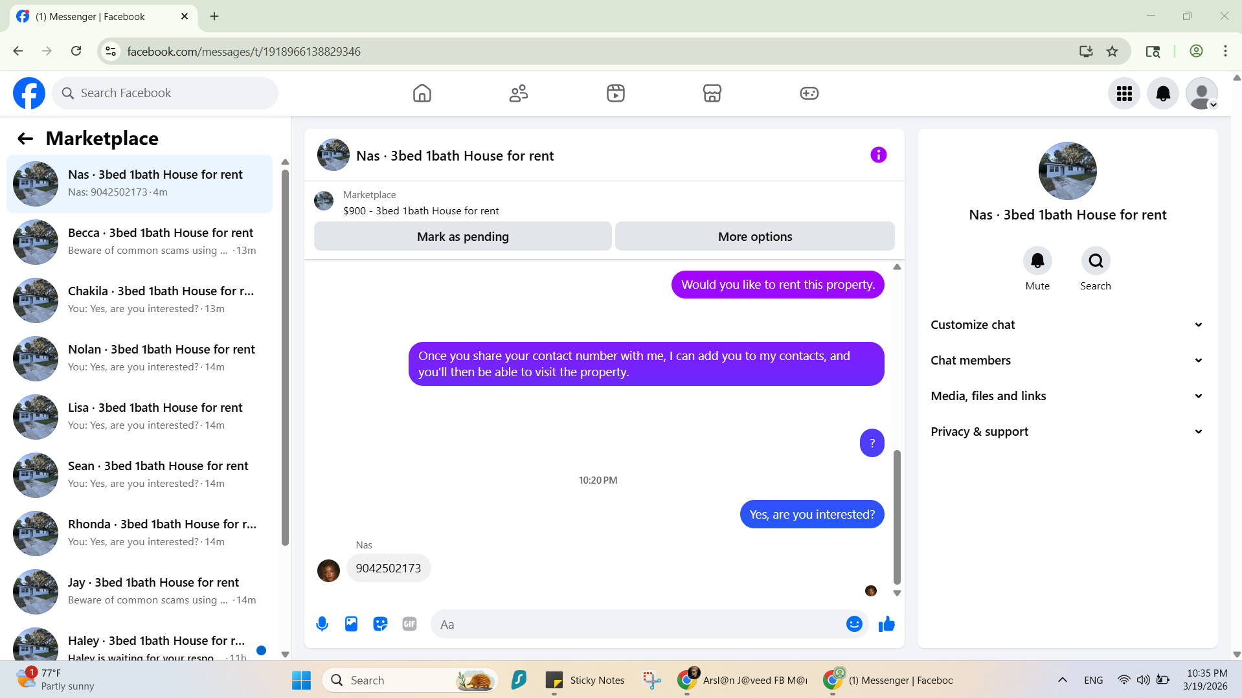The image size is (1242, 698).
Task: Click the install app icon in address bar
Action: pos(1086,51)
